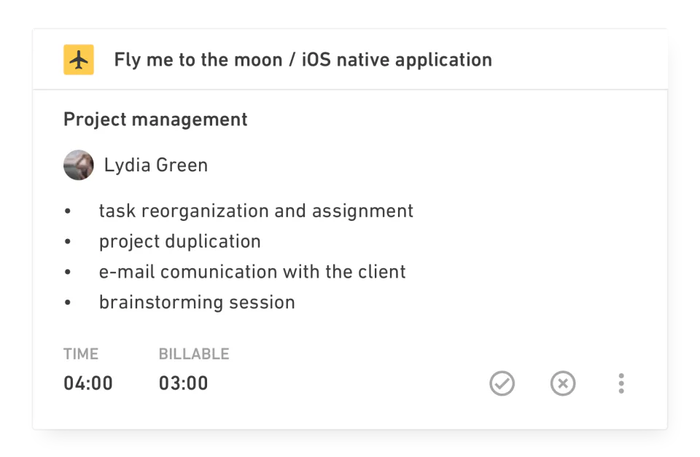The height and width of the screenshot is (457, 700).
Task: Click Lydia Green's name link
Action: [157, 165]
